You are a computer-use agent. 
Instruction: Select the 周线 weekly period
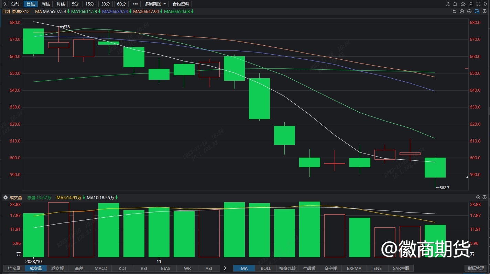point(45,4)
